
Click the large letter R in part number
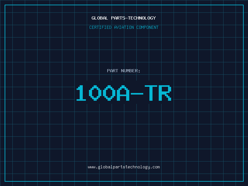point(165,93)
